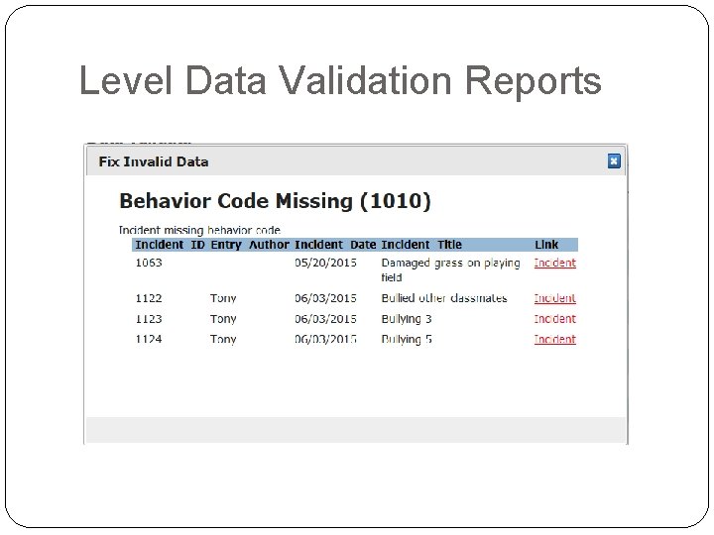Click the date 05/20/2015 cell
The image size is (714, 535).
tap(325, 264)
